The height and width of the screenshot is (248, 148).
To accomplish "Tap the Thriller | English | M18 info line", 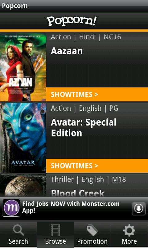I will coord(88,179).
